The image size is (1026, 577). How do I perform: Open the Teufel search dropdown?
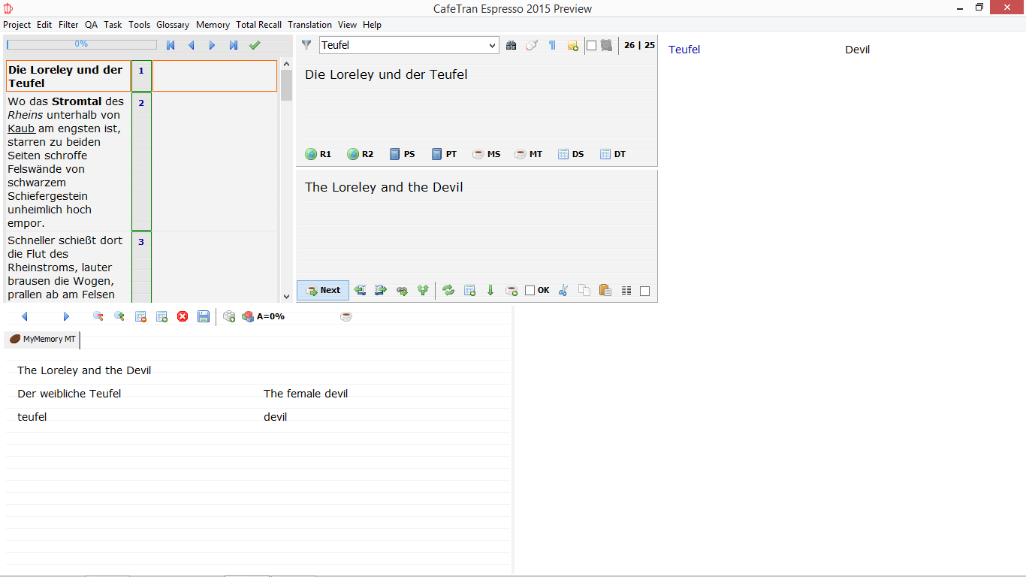pyautogui.click(x=492, y=46)
